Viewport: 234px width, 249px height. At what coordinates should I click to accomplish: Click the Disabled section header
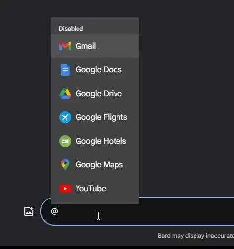[71, 29]
